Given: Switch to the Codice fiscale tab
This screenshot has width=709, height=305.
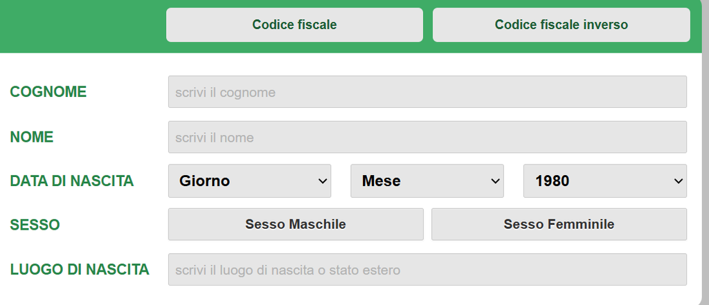Looking at the screenshot, I should click(294, 25).
